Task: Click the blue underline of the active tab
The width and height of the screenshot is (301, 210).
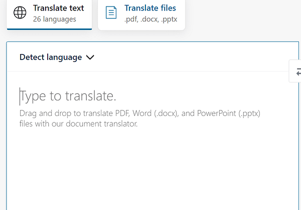Action: tap(49, 29)
